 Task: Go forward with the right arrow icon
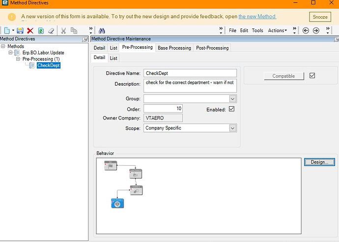tap(316, 30)
